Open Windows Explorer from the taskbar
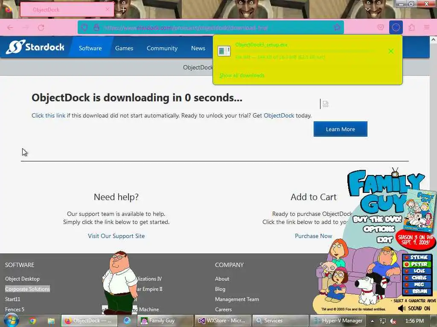The width and height of the screenshot is (437, 327). [51, 321]
